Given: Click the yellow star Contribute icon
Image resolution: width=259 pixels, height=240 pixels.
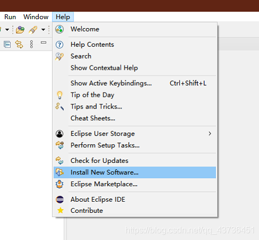Looking at the screenshot, I should (61, 211).
